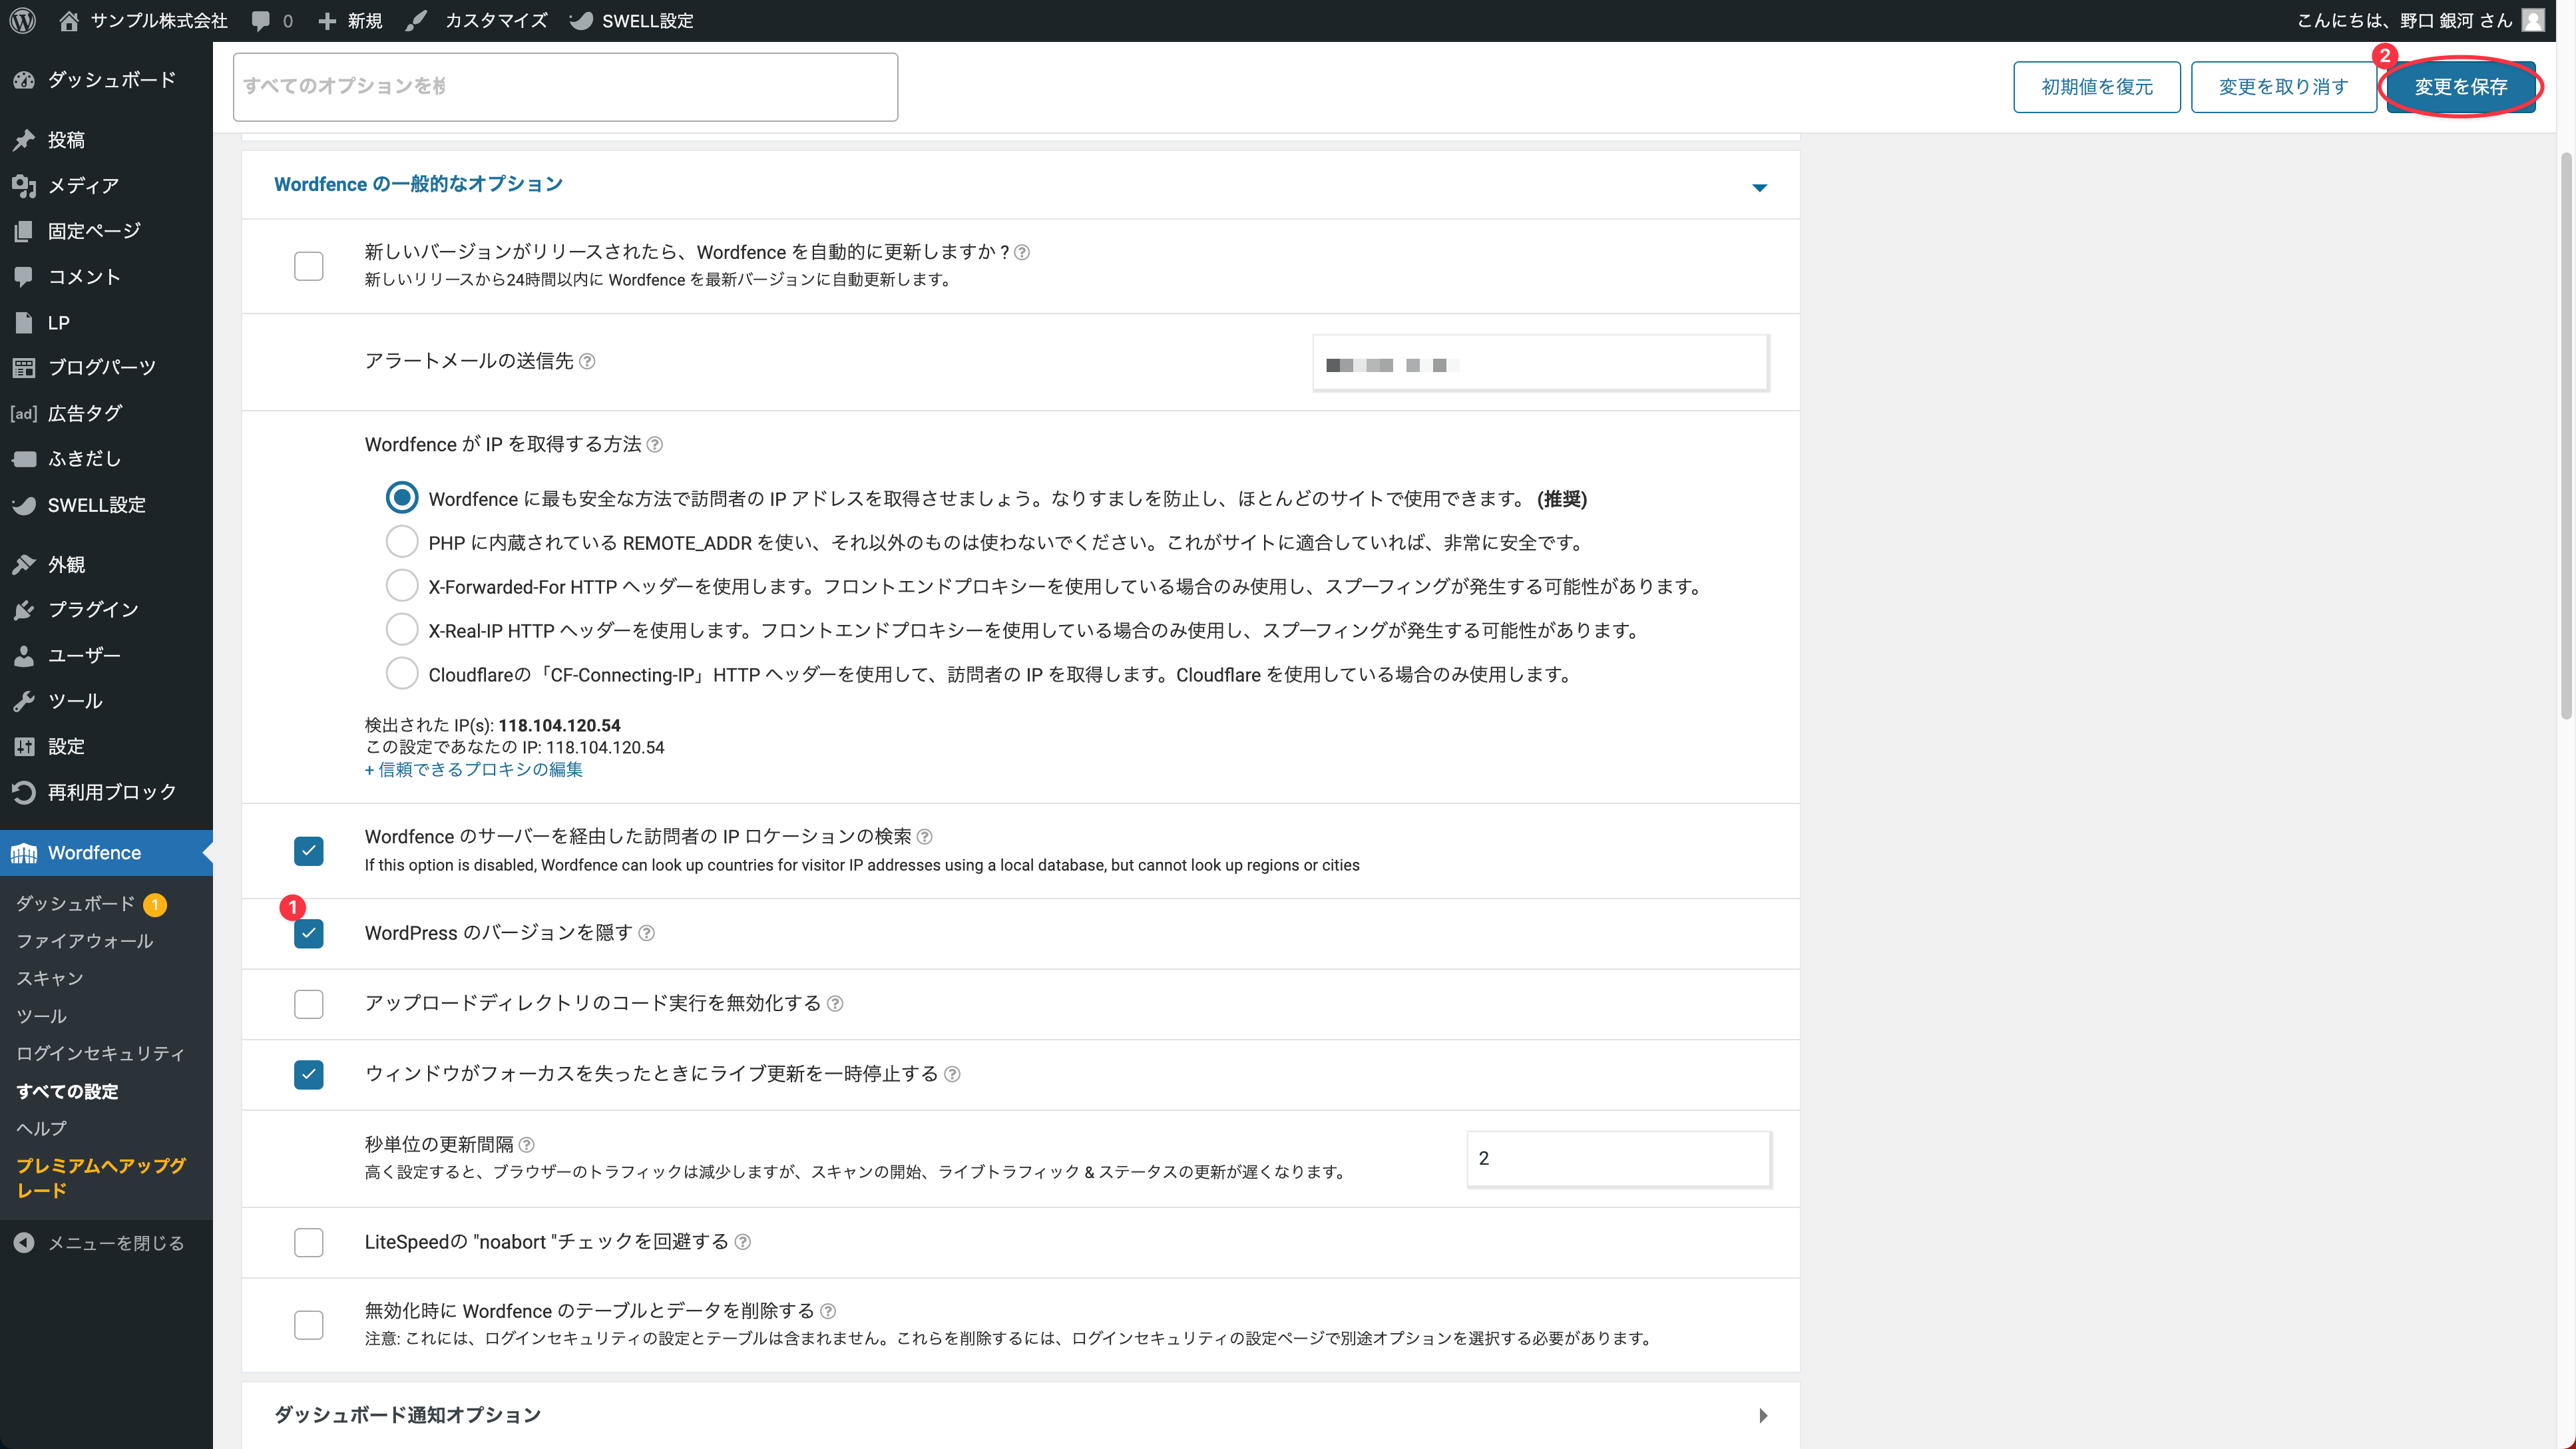Open the site home icon サンプル株式会社

pos(68,20)
